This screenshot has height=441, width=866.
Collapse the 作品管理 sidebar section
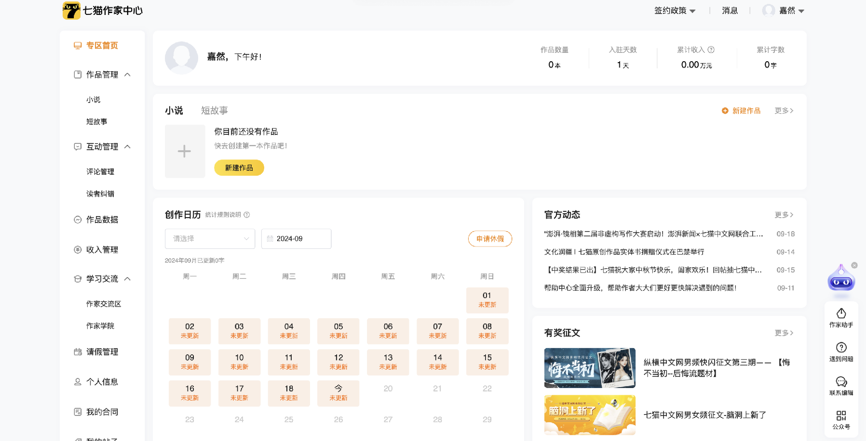tap(127, 75)
